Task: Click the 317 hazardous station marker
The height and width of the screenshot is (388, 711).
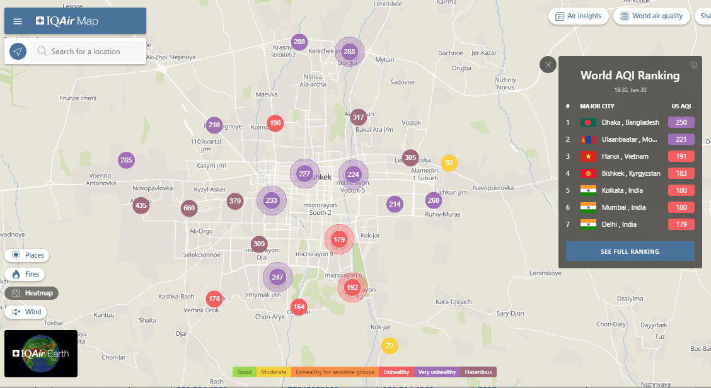Action: 358,117
